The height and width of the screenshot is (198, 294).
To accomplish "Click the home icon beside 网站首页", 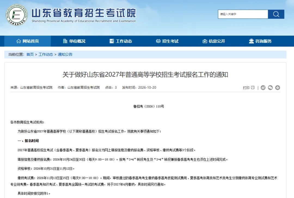I will pos(19,41).
